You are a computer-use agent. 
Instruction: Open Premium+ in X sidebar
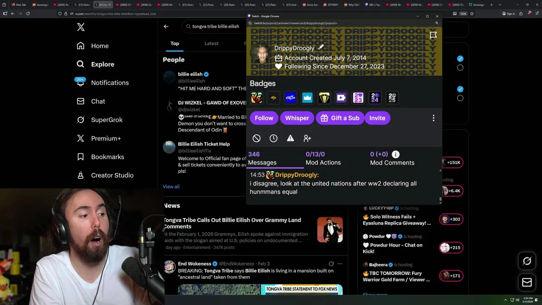[99, 138]
